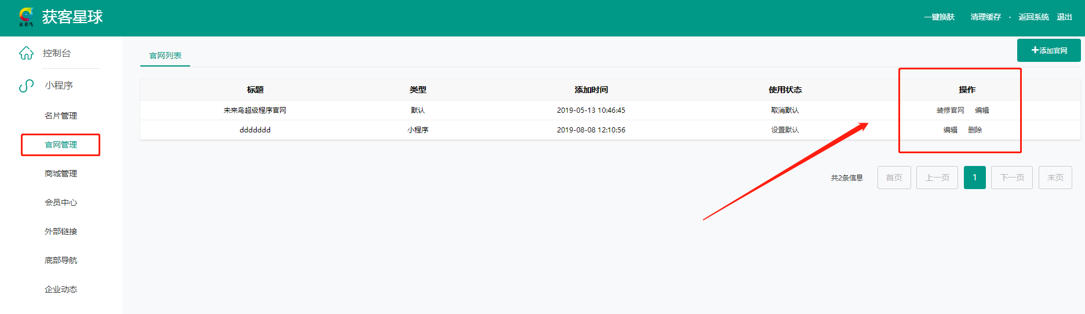The height and width of the screenshot is (314, 1085).
Task: Click 编辑 in the 未来鸟超级程序官网 row
Action: tap(982, 110)
